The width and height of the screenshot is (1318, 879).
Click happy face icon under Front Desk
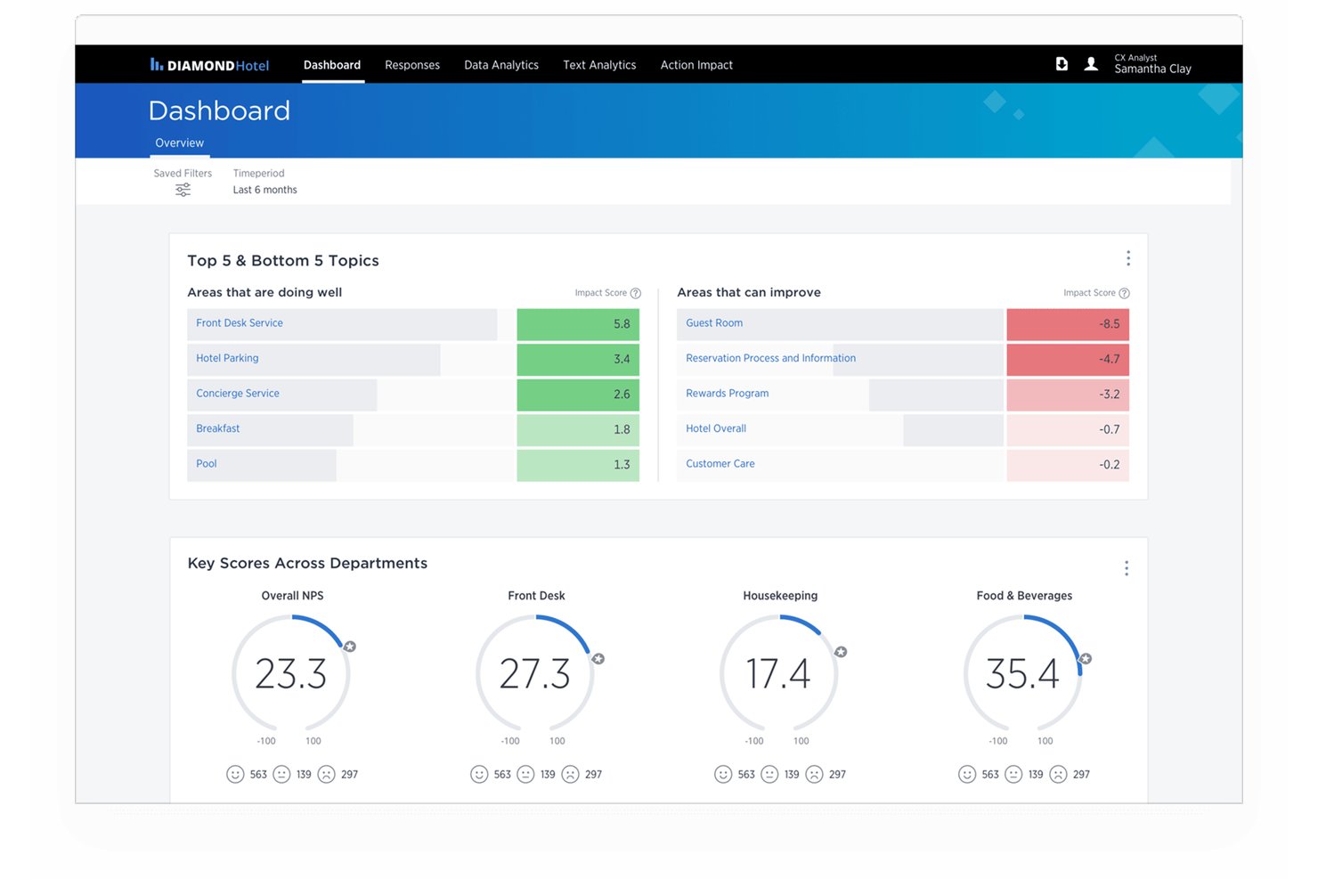click(479, 774)
